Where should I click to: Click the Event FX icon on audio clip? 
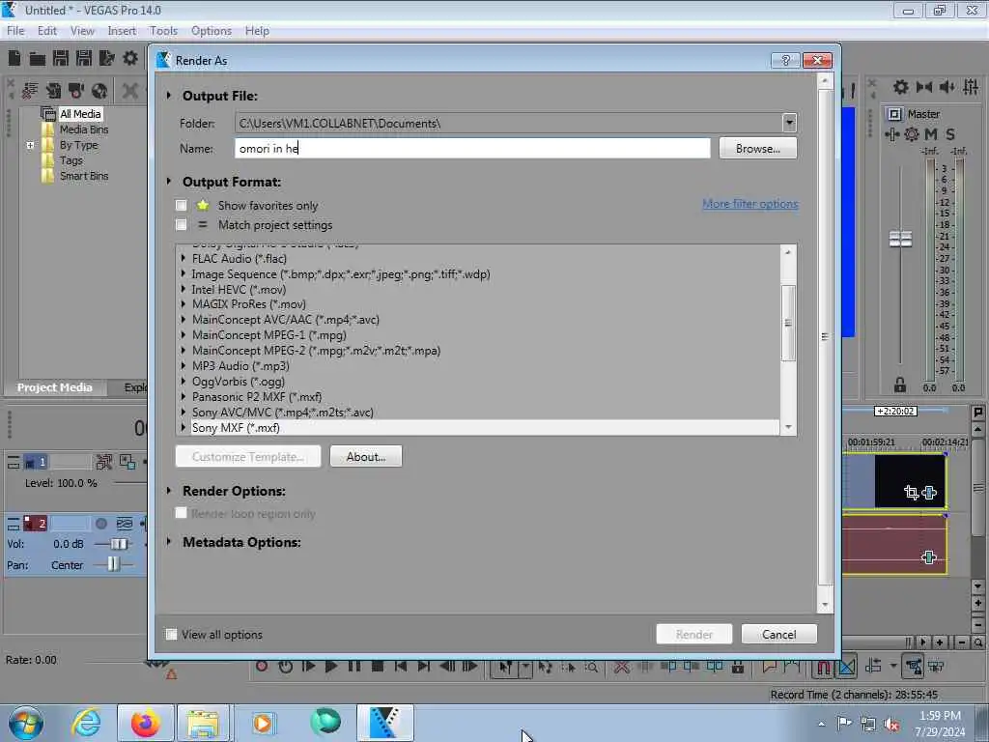tap(928, 557)
